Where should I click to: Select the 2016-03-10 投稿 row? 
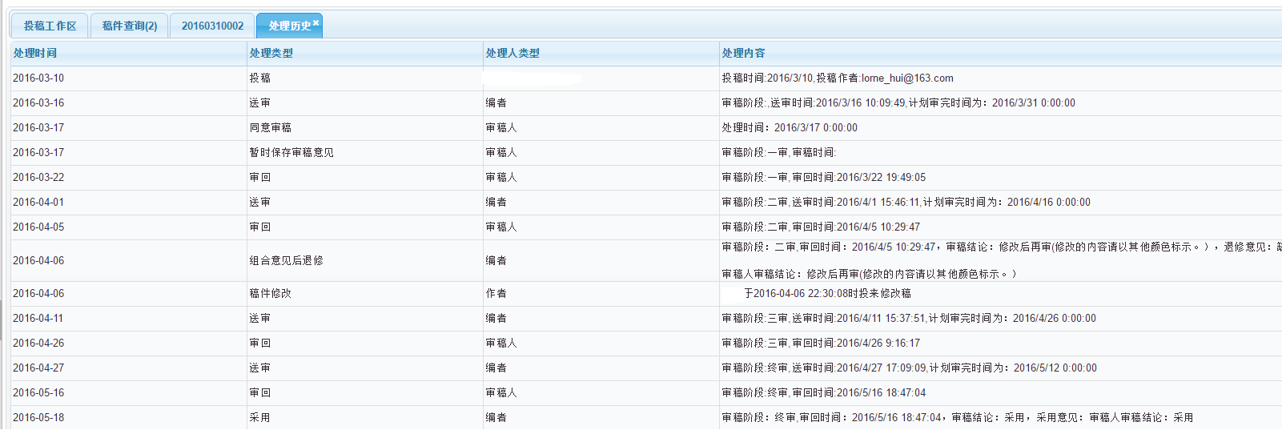coord(646,78)
